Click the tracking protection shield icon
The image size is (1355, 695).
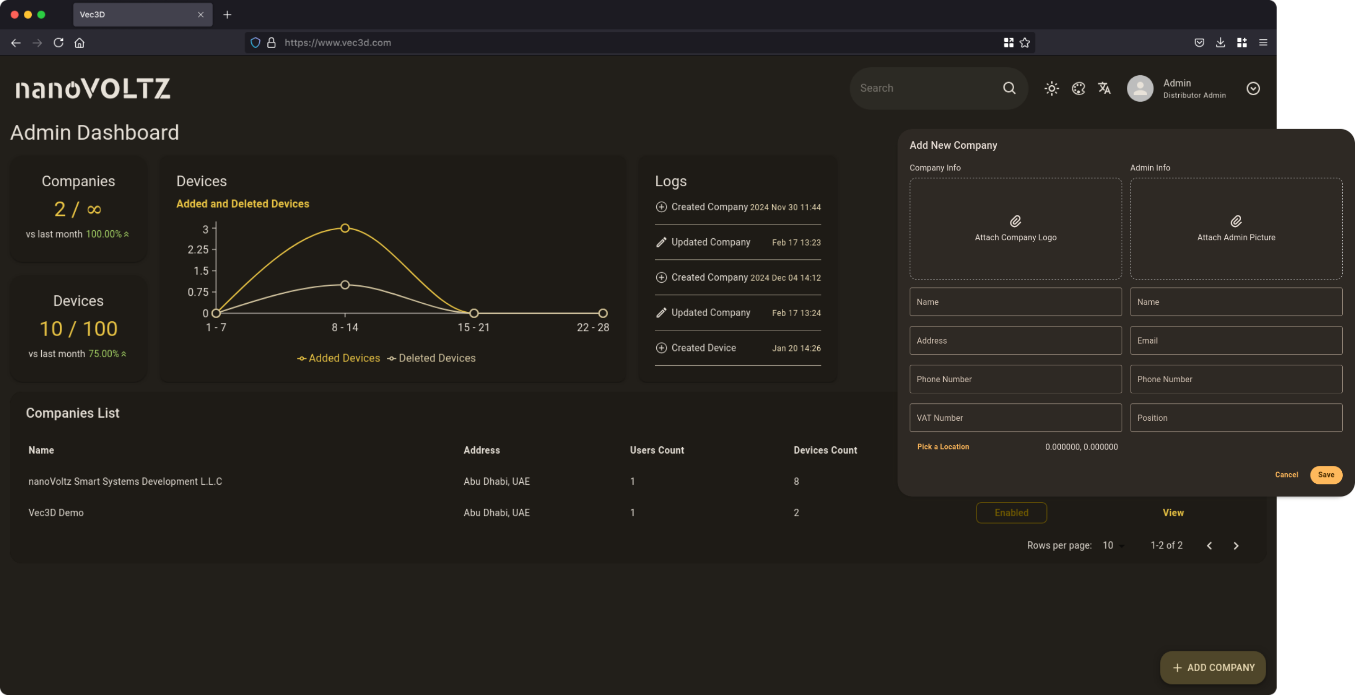[255, 43]
